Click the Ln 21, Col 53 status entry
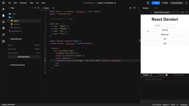Screen dimensions: 189x106 157,105
